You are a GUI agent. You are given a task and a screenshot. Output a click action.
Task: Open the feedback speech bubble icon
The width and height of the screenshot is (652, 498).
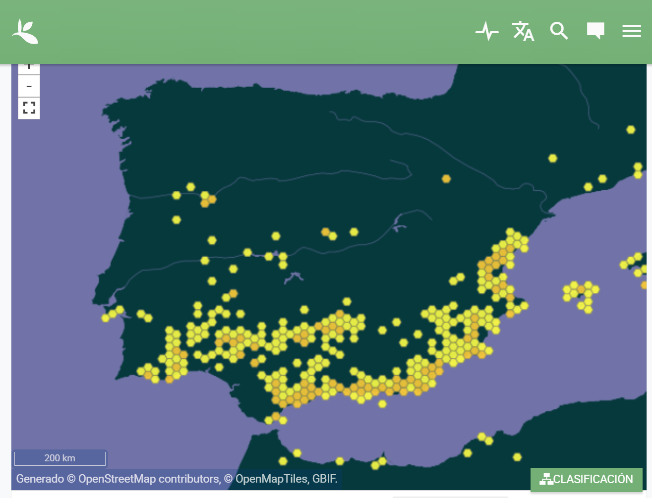pyautogui.click(x=595, y=31)
